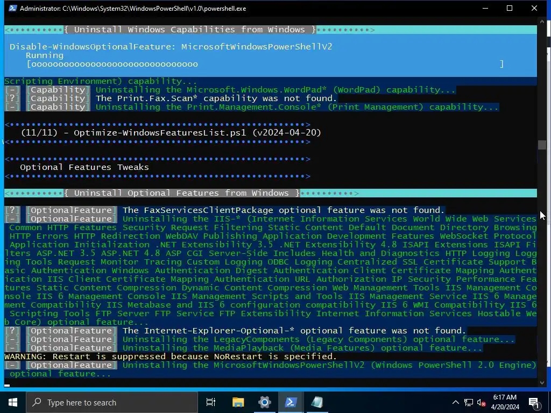551x413 pixels.
Task: Click 'Disable-WindowsOptionalFeature: MicrosoftWindowsPowerShellV2' text
Action: [171, 47]
